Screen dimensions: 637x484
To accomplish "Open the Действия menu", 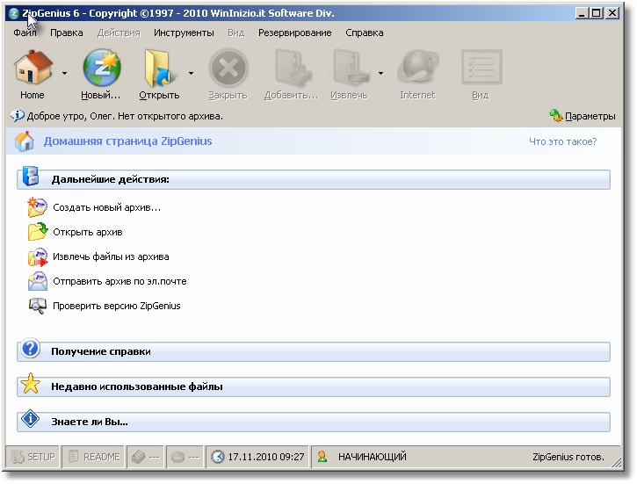I will coord(119,33).
